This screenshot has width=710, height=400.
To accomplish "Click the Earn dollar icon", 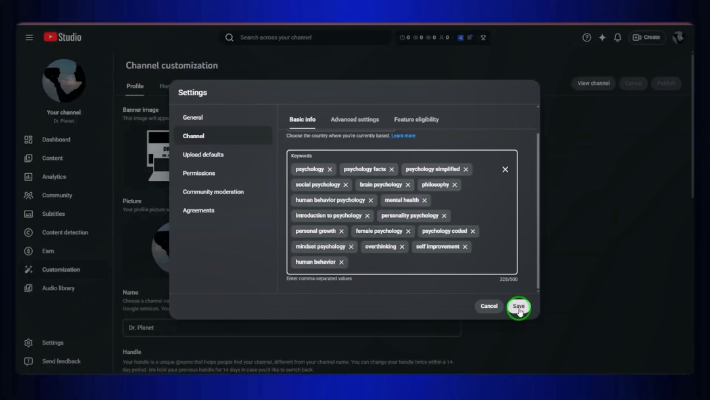I will (x=28, y=251).
